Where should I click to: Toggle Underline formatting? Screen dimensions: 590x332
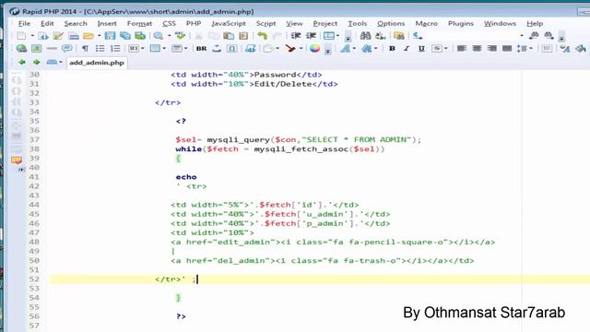tap(421, 48)
